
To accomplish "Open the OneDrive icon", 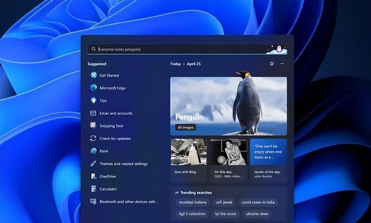I will tap(93, 176).
